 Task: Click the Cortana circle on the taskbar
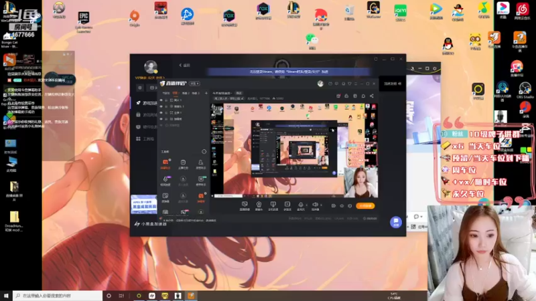(x=109, y=296)
